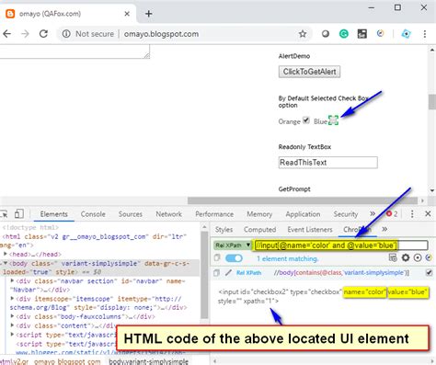
Task: Copy the generated Rel XPath row
Action: tap(216, 272)
